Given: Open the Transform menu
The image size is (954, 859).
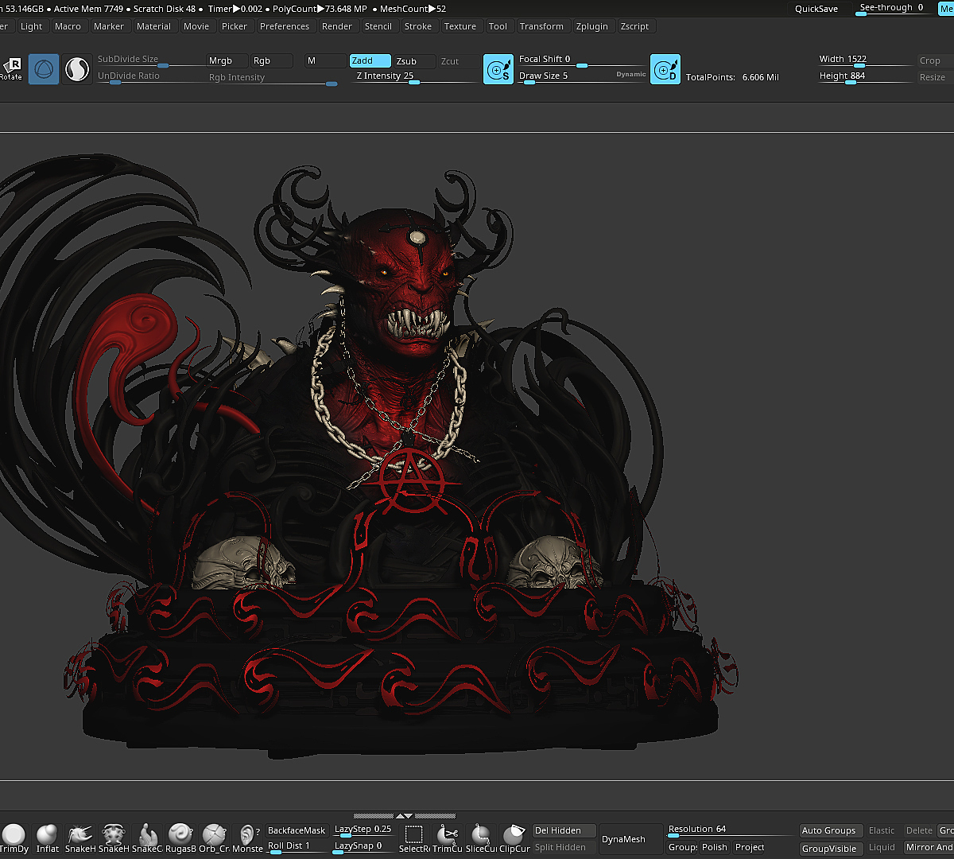Looking at the screenshot, I should pyautogui.click(x=541, y=26).
